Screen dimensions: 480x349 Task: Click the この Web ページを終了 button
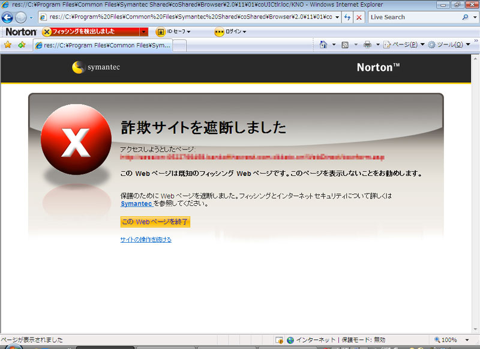tap(155, 222)
